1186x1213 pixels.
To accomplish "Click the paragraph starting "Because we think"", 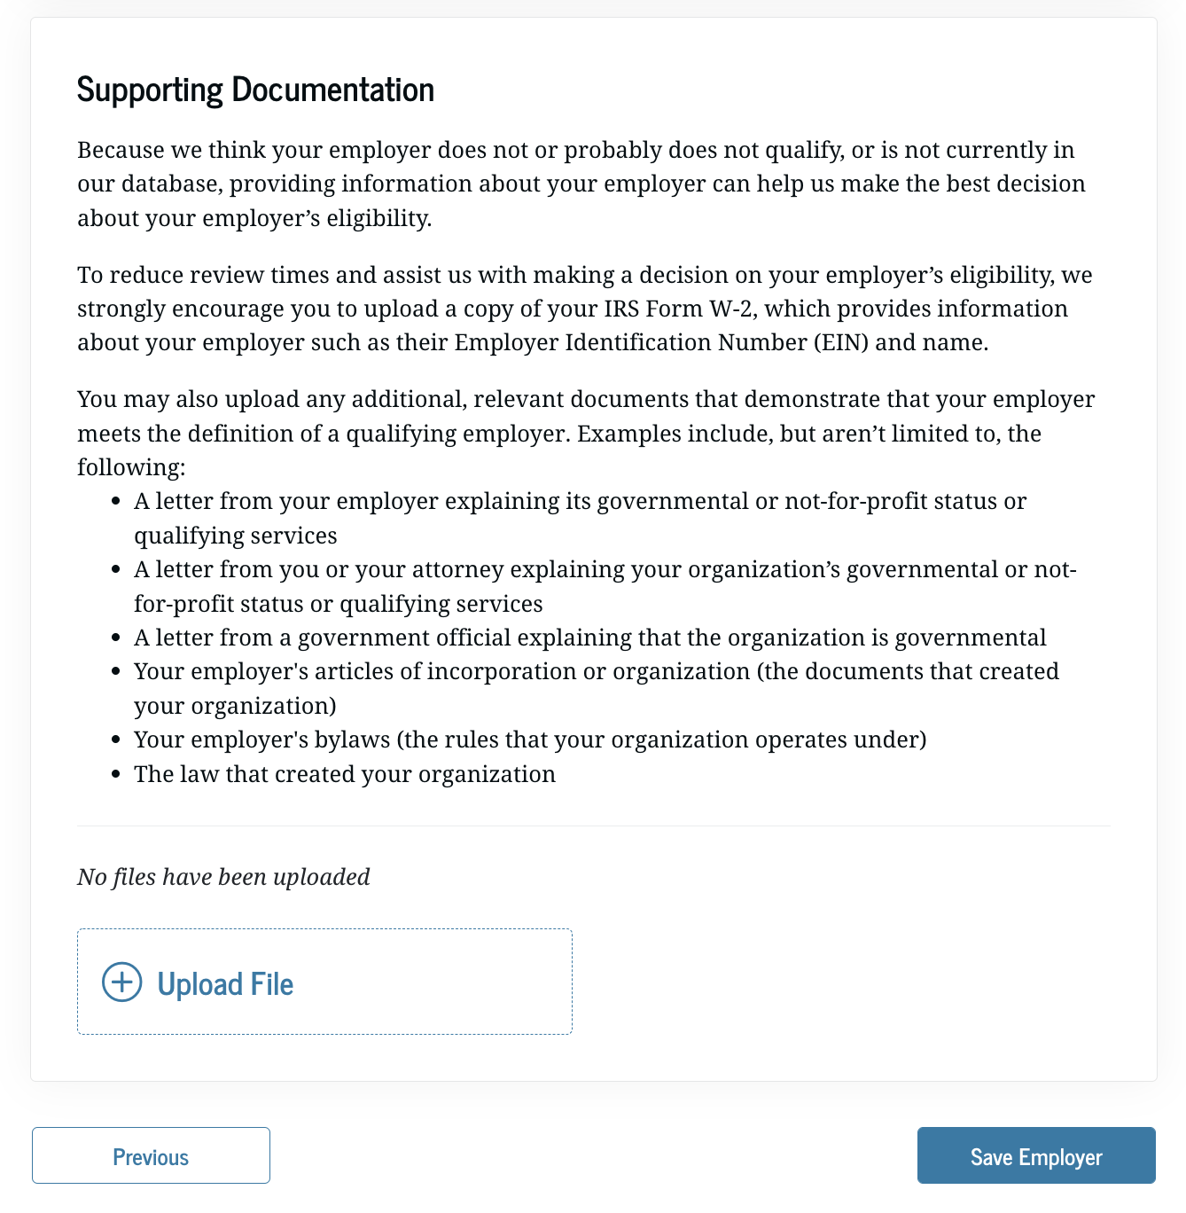I will pyautogui.click(x=581, y=184).
